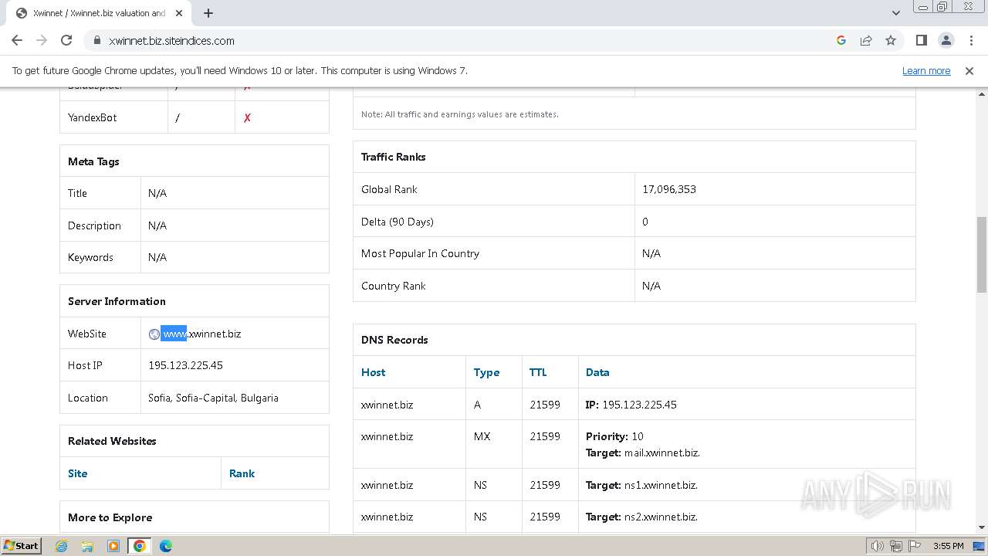Open tab search dropdown arrow
The width and height of the screenshot is (988, 556).
pos(895,13)
